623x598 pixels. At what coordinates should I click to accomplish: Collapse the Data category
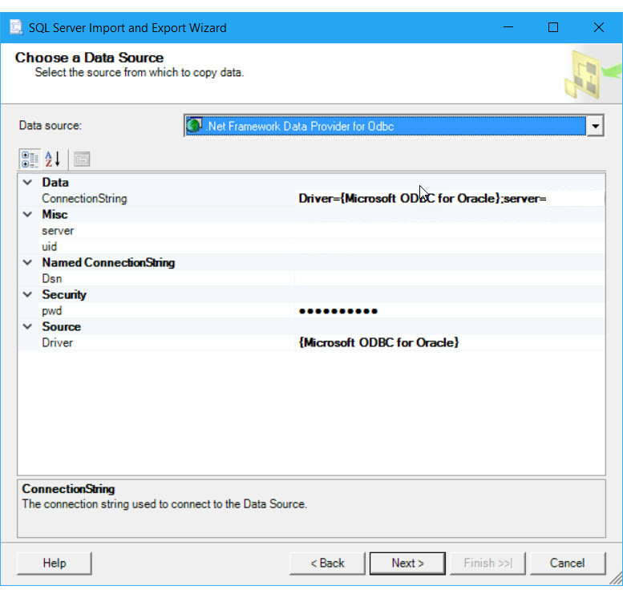(27, 183)
